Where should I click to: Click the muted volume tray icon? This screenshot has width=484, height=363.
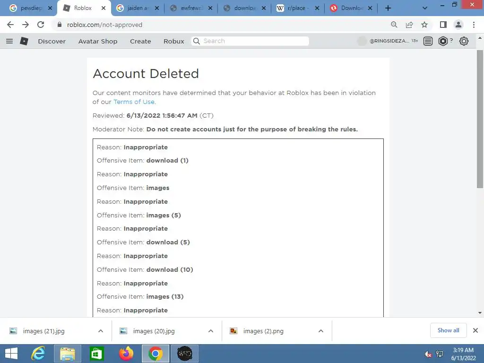point(427,354)
